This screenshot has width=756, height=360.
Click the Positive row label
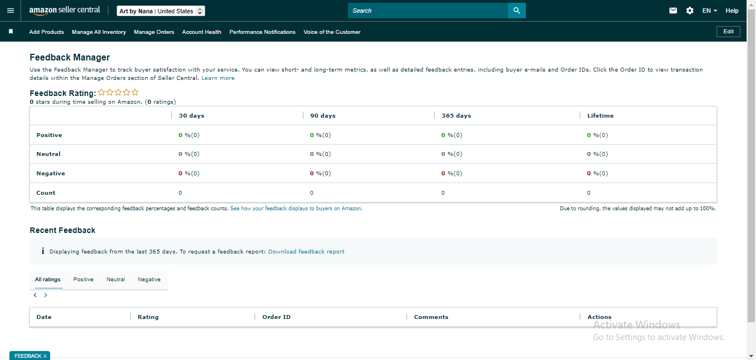coord(49,135)
